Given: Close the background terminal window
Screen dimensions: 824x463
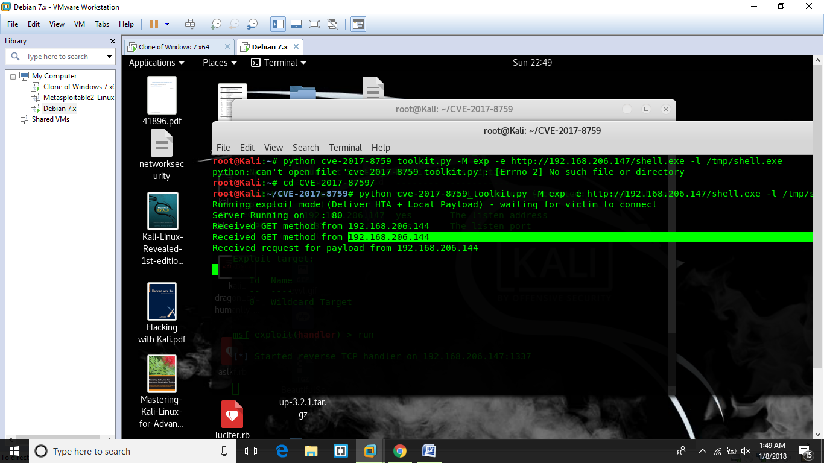Looking at the screenshot, I should pyautogui.click(x=666, y=109).
